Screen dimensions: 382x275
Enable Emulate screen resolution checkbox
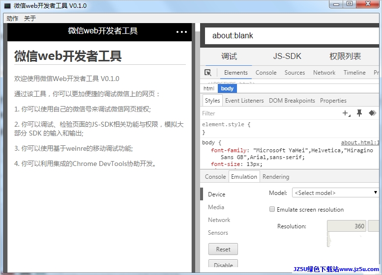tap(272, 209)
